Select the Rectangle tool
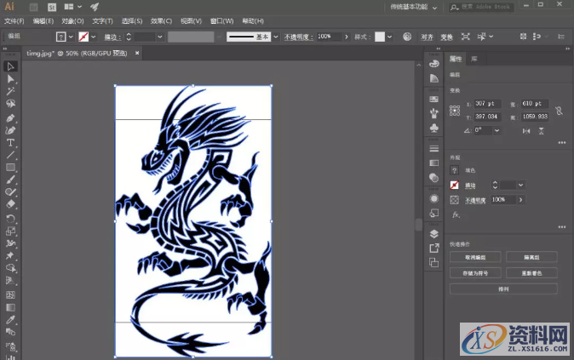Image resolution: width=574 pixels, height=360 pixels. click(x=10, y=168)
